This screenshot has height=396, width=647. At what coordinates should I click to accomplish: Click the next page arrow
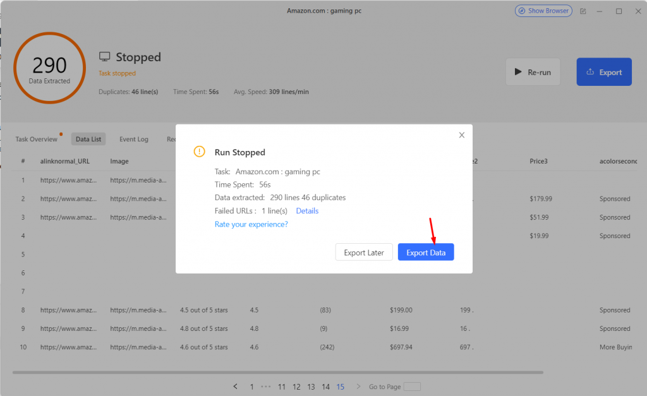[358, 387]
